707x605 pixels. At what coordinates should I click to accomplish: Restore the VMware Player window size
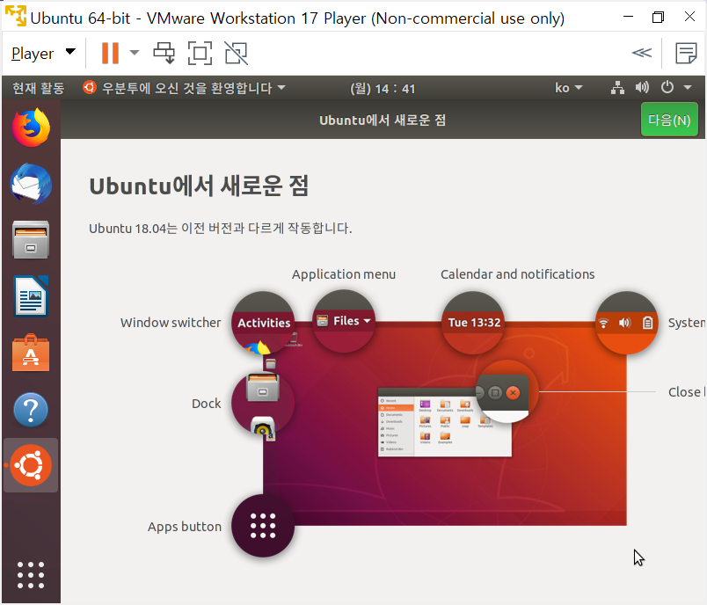click(x=658, y=17)
